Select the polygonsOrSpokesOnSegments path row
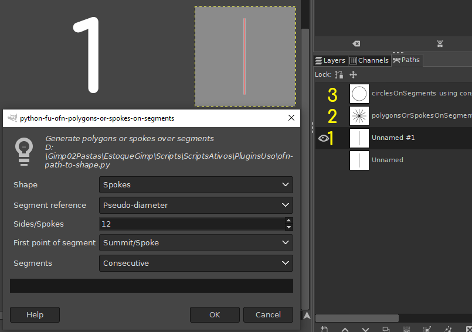This screenshot has height=332, width=472. 393,116
